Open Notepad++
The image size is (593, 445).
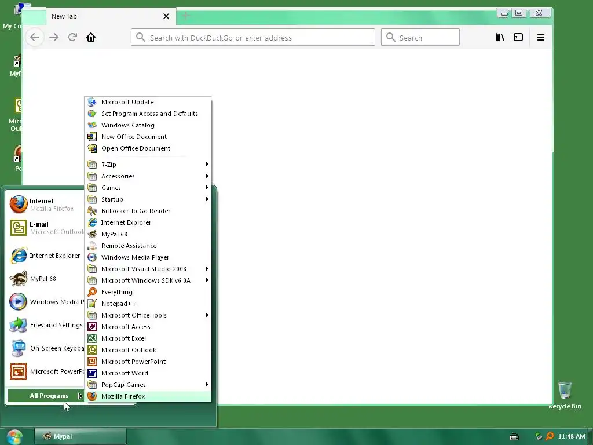tap(148, 304)
